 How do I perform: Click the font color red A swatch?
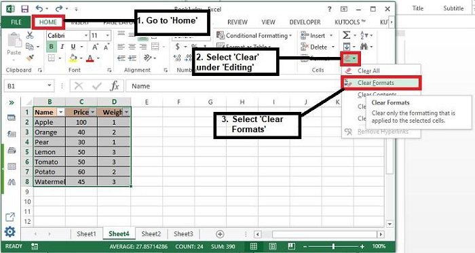click(90, 58)
